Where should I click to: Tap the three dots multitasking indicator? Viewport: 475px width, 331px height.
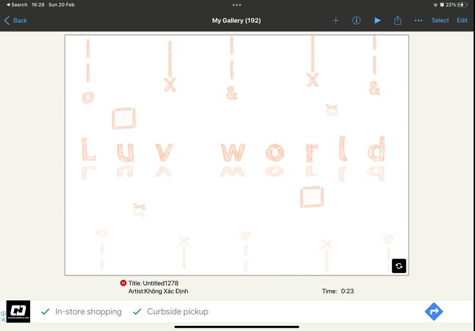coord(237,5)
